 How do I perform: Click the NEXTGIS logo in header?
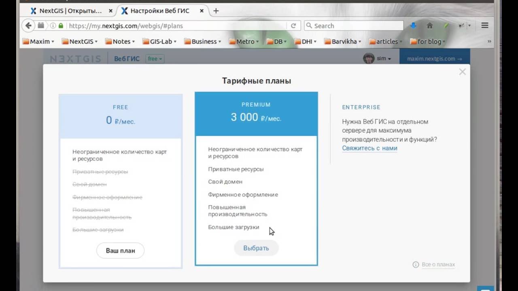(75, 59)
